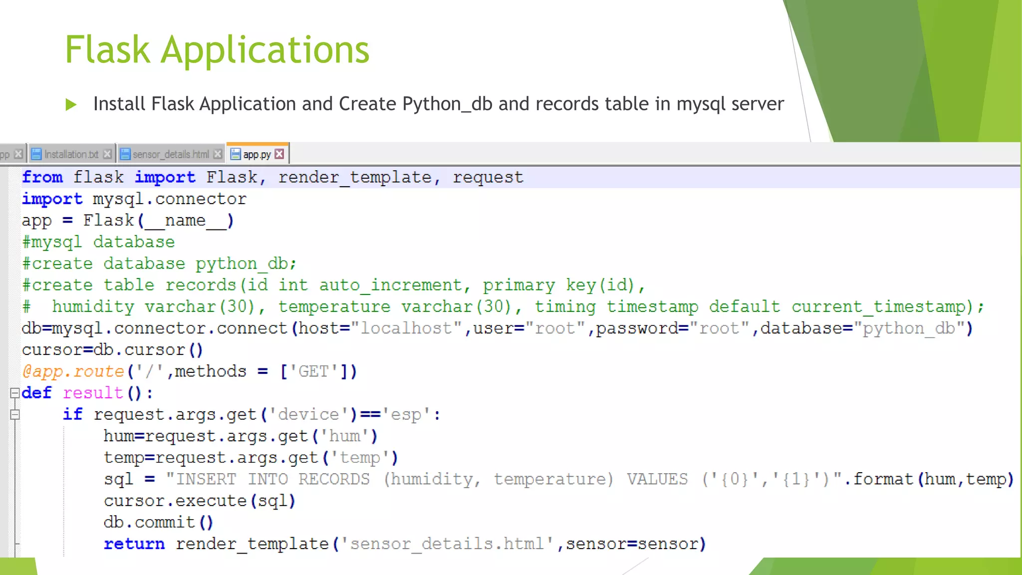This screenshot has width=1022, height=575.
Task: Click the @app.route decorator text
Action: tap(73, 371)
